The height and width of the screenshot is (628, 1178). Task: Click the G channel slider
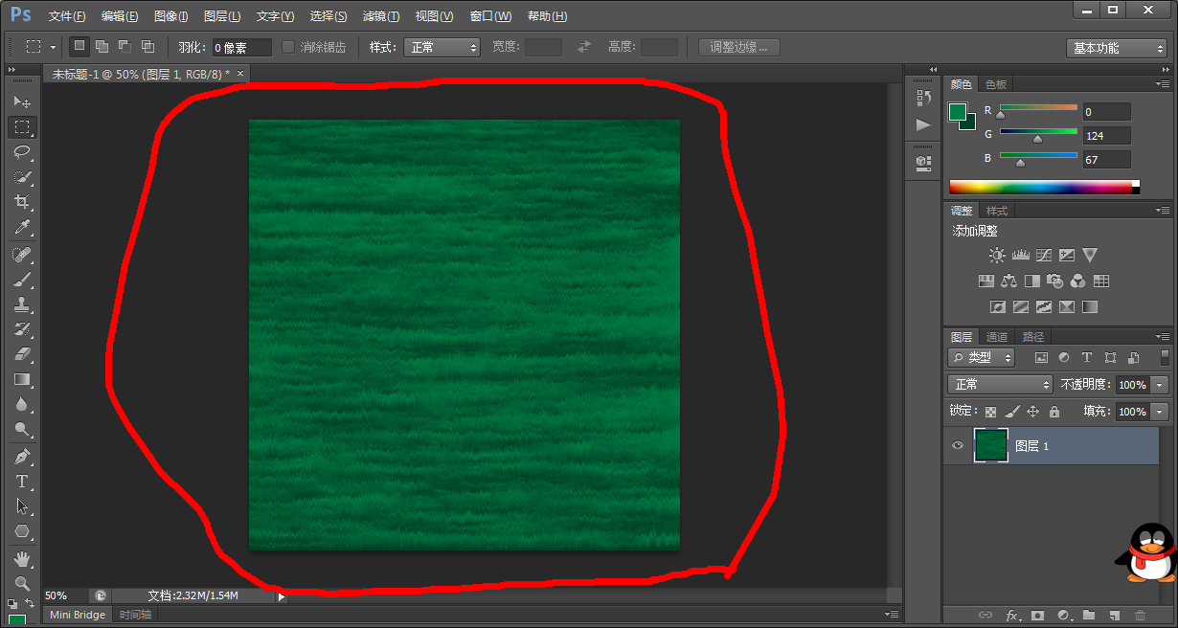pos(1038,133)
